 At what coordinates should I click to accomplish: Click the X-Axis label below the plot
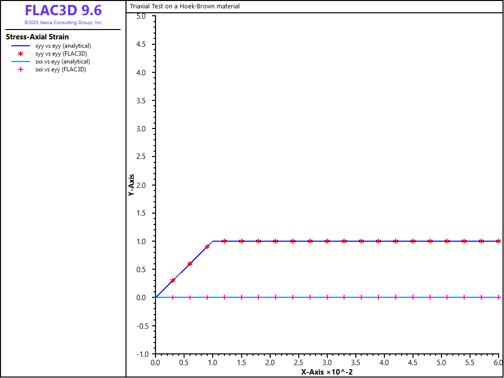click(x=327, y=372)
